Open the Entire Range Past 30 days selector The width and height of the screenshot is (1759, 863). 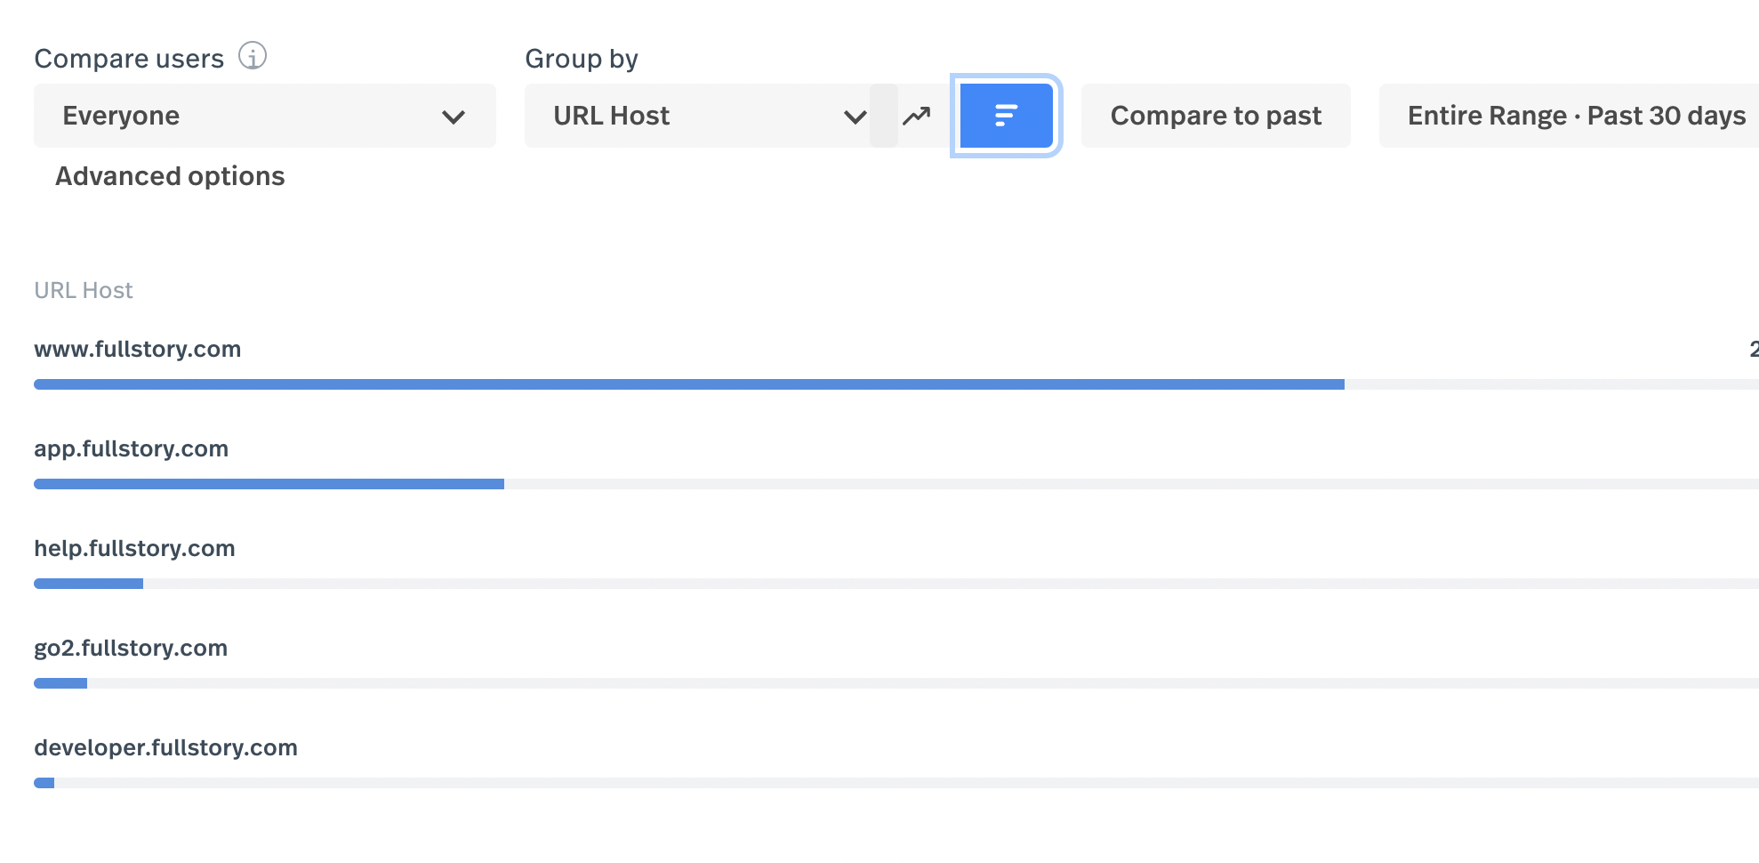point(1575,116)
